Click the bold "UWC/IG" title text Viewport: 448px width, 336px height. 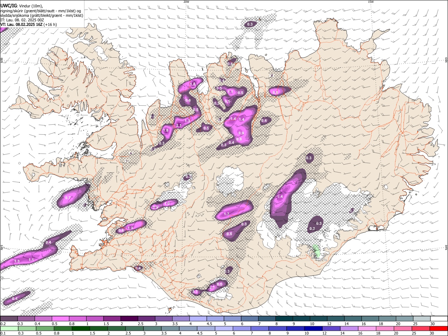(x=8, y=6)
